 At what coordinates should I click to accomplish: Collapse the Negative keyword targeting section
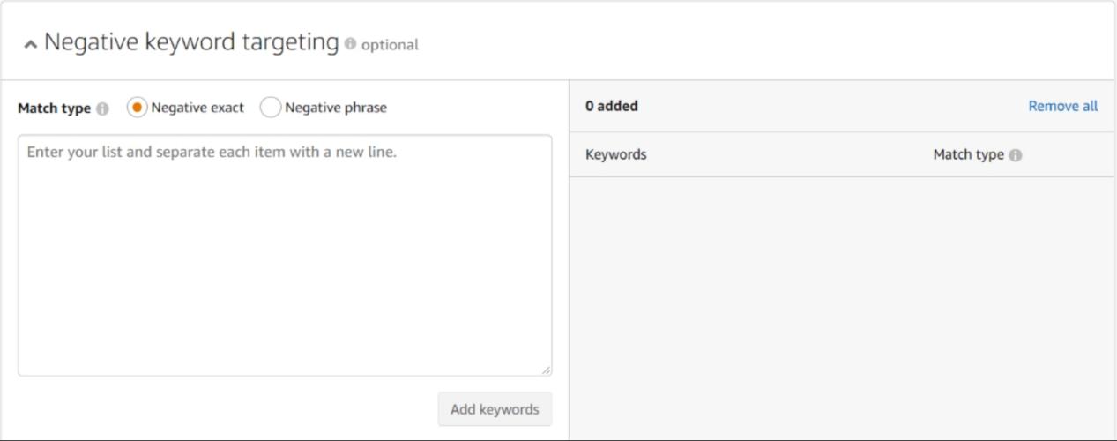[31, 44]
